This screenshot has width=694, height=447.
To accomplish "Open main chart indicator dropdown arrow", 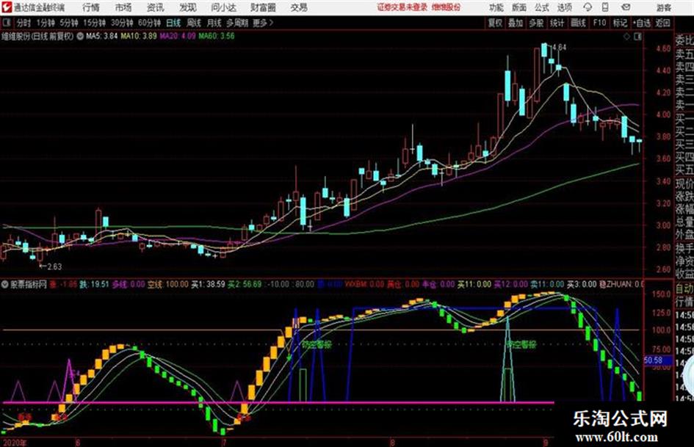I will click(x=80, y=36).
